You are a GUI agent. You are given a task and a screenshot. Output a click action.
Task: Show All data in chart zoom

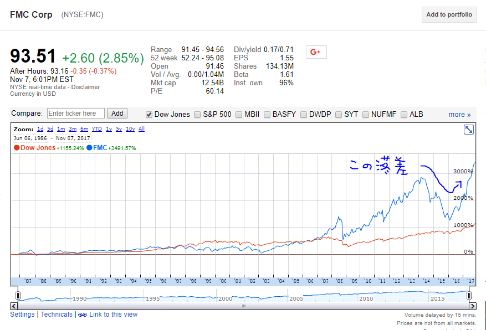(141, 129)
